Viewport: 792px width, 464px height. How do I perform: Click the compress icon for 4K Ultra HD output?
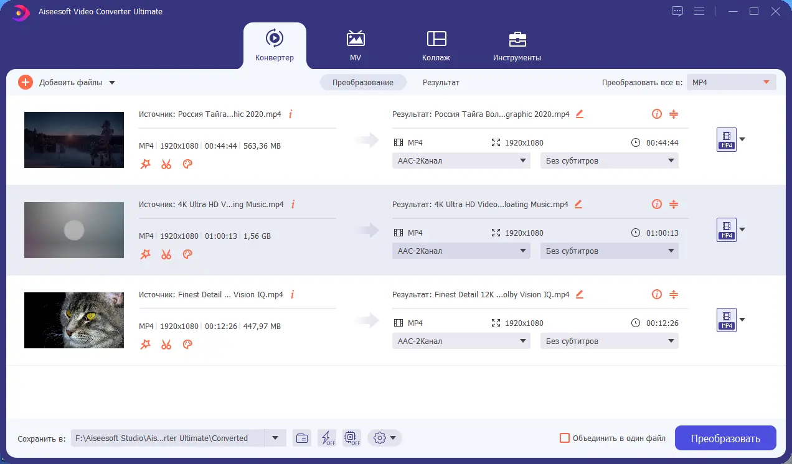click(x=673, y=204)
